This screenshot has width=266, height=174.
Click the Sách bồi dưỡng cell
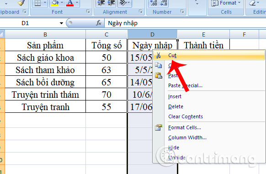45,82
